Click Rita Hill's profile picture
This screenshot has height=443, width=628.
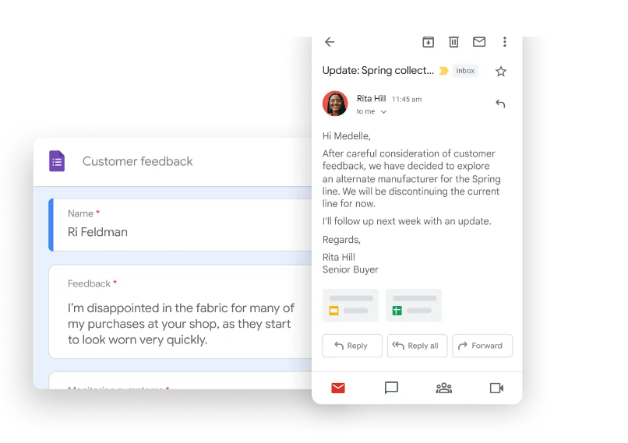(335, 104)
